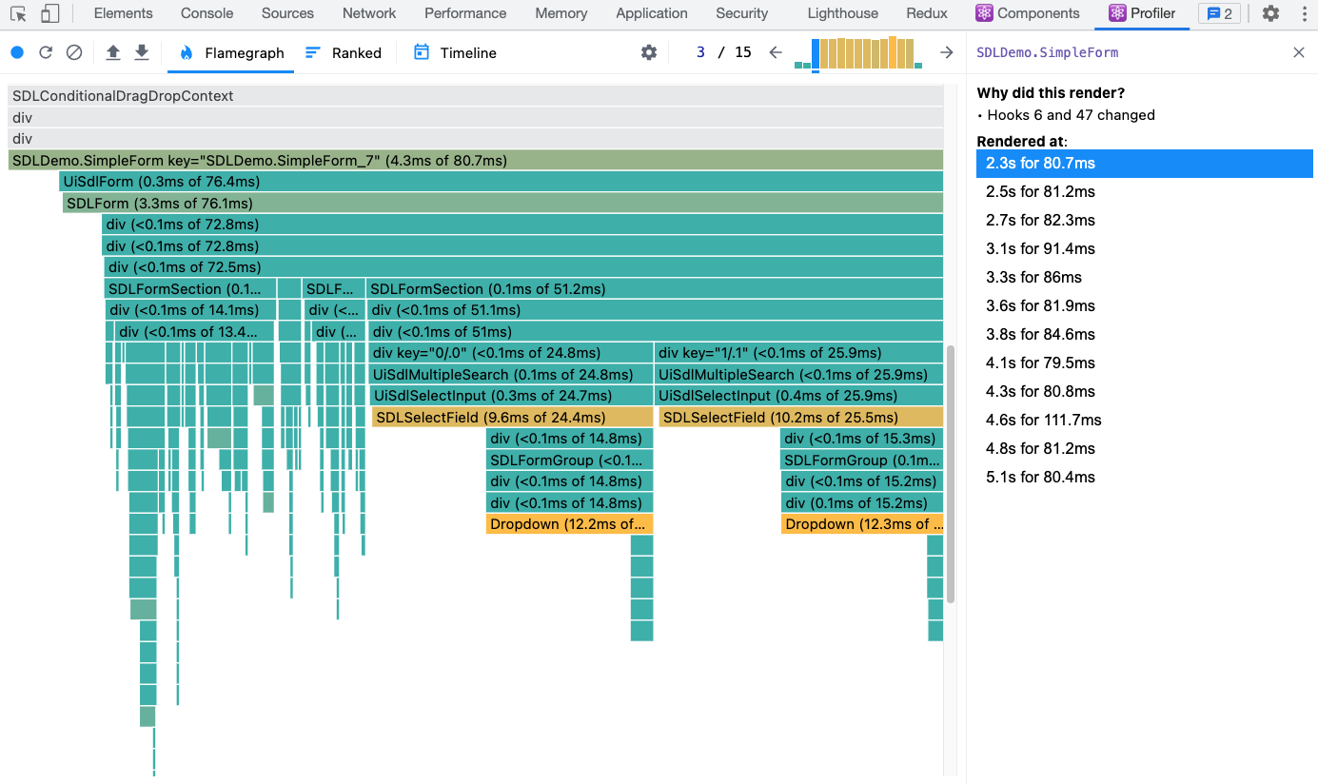Reload page and start profiling
Screen dimensions: 1318x784
coord(45,53)
